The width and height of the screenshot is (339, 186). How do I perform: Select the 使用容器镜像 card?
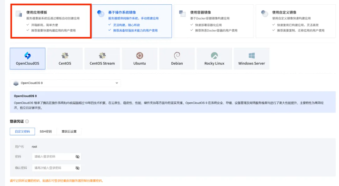pyautogui.click(x=214, y=21)
